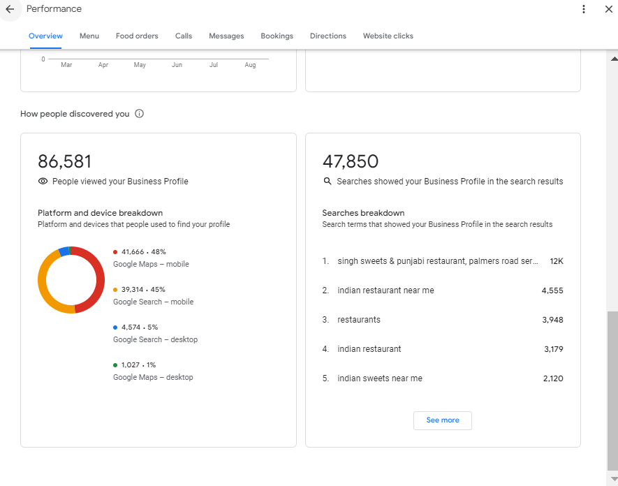View the Website clicks tab
Image resolution: width=618 pixels, height=486 pixels.
pyautogui.click(x=388, y=36)
